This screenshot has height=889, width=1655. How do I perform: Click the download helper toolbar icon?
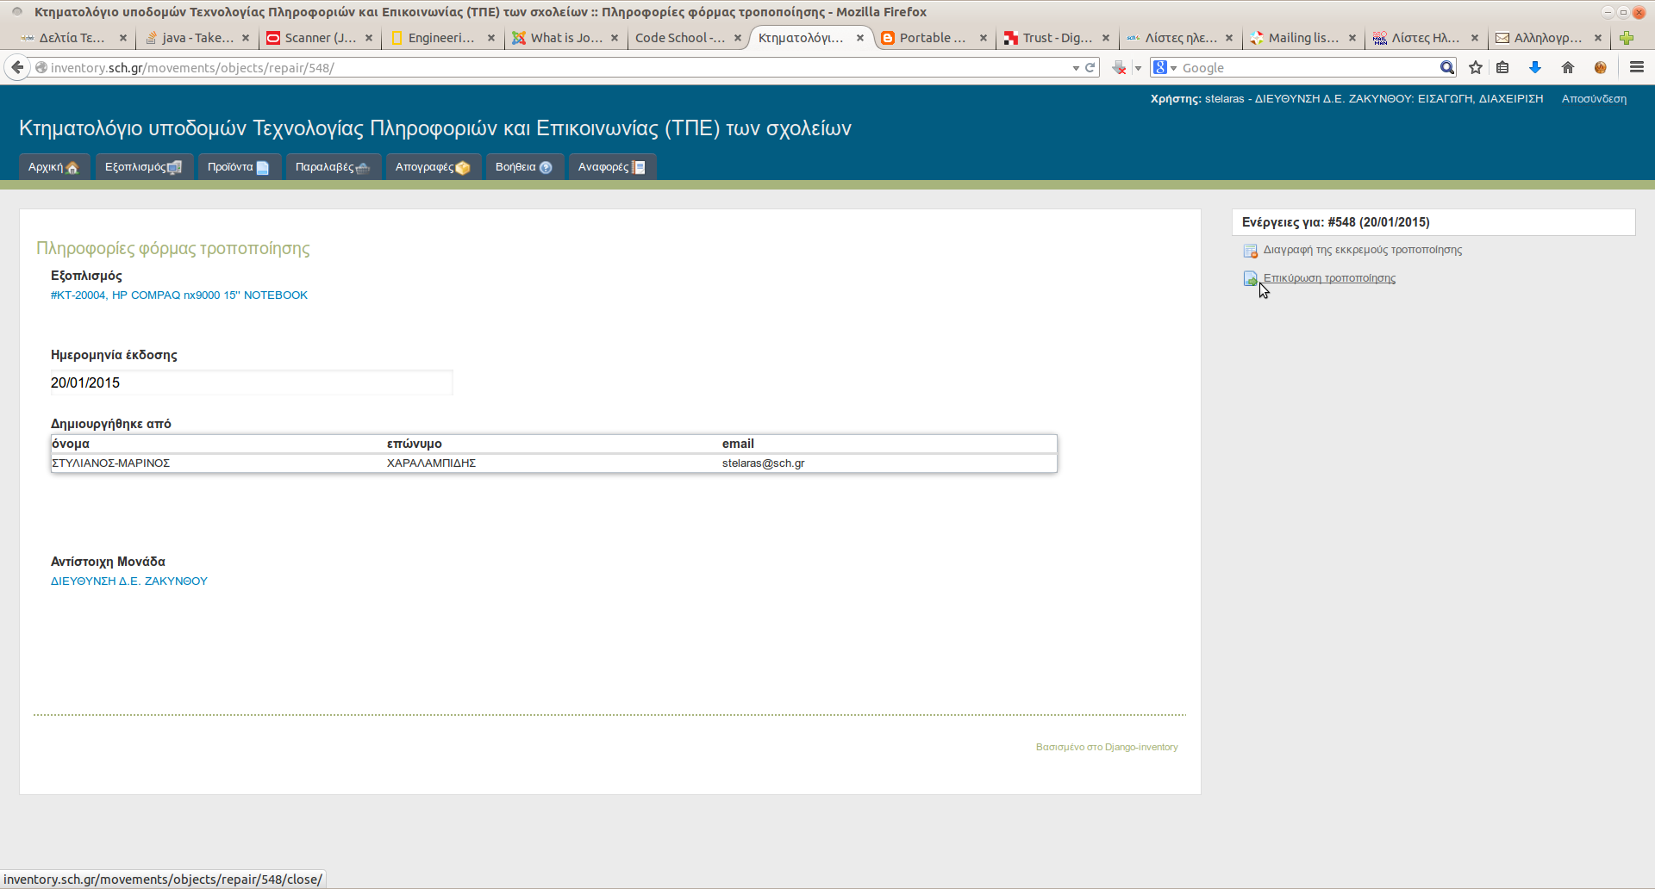pos(1119,67)
